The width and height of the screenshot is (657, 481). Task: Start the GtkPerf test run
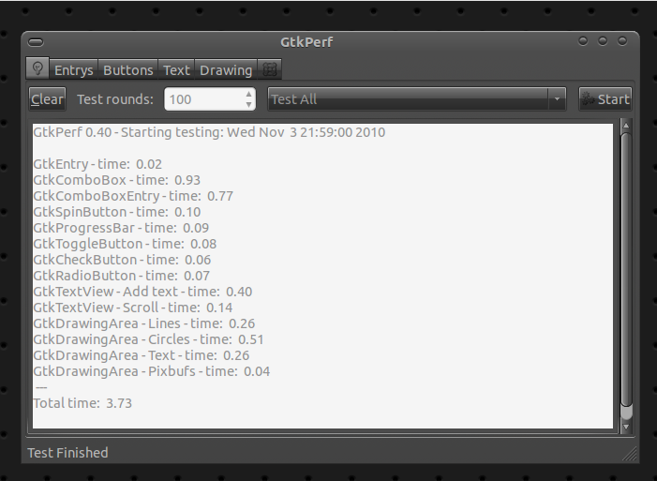605,99
